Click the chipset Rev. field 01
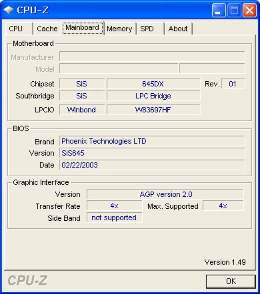Screen dimensions: 260x294 coord(233,84)
